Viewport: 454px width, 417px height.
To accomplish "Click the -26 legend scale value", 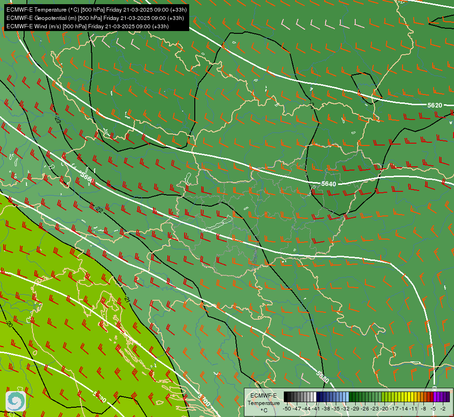I will [x=365, y=409].
